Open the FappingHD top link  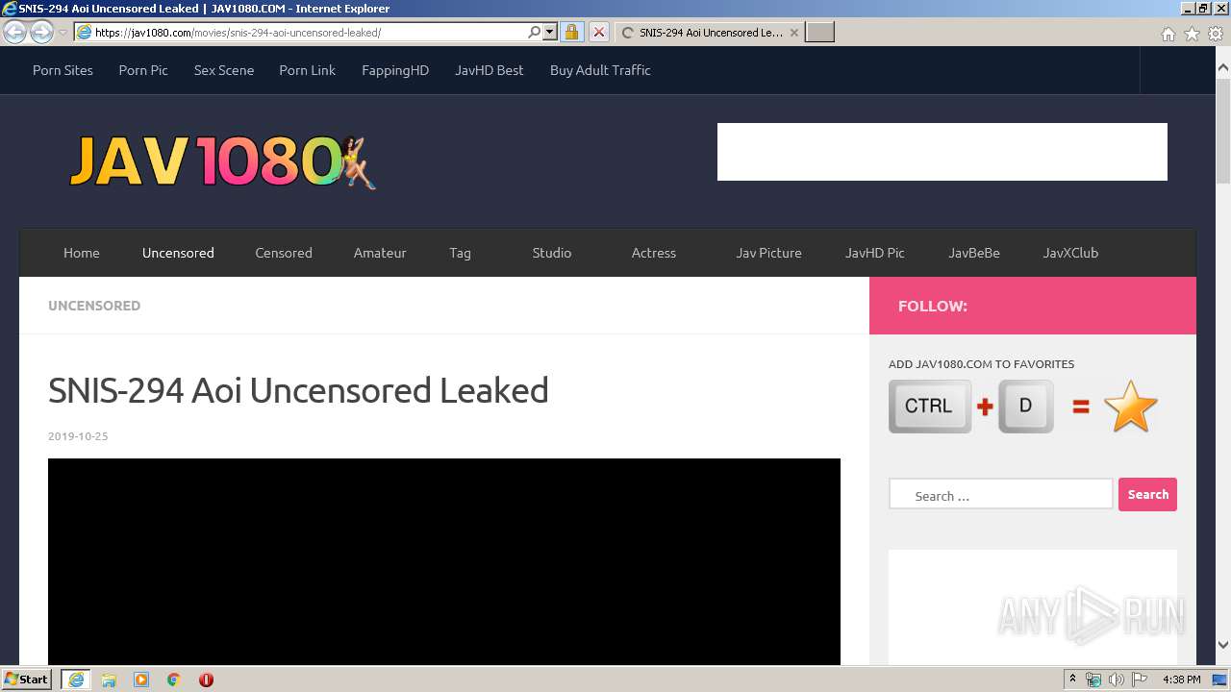pos(395,70)
